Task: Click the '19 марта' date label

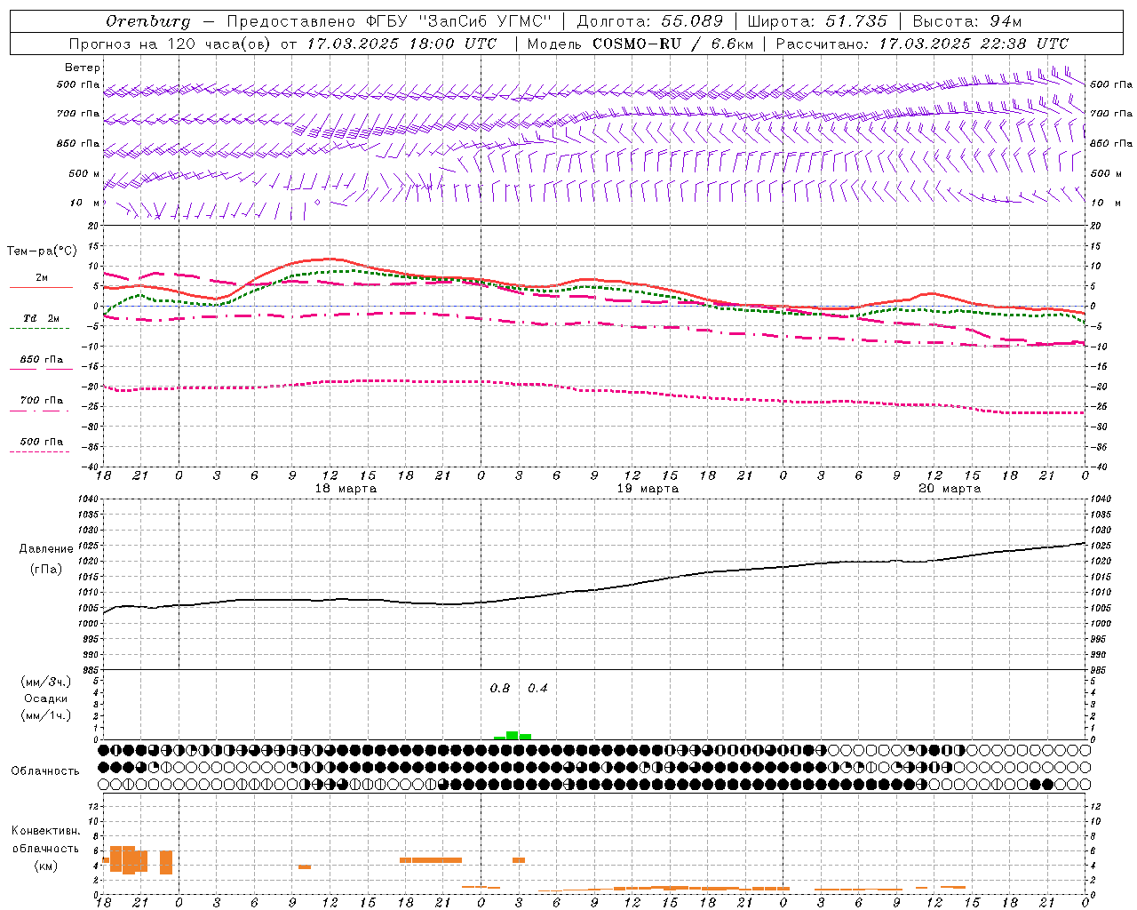Action: [648, 489]
